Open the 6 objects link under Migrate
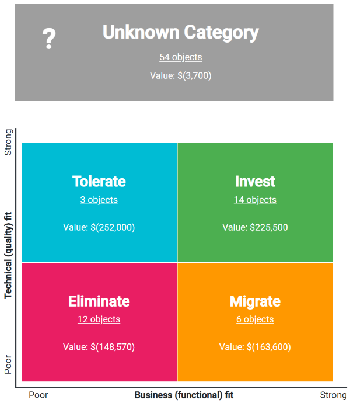 tap(255, 319)
